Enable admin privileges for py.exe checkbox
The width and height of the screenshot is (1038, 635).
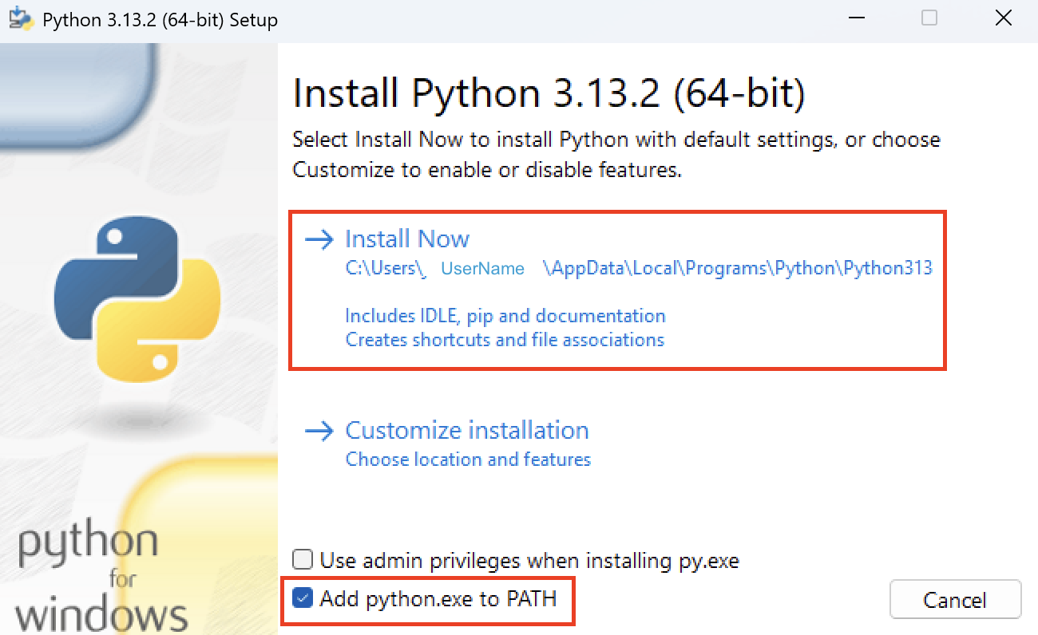303,560
